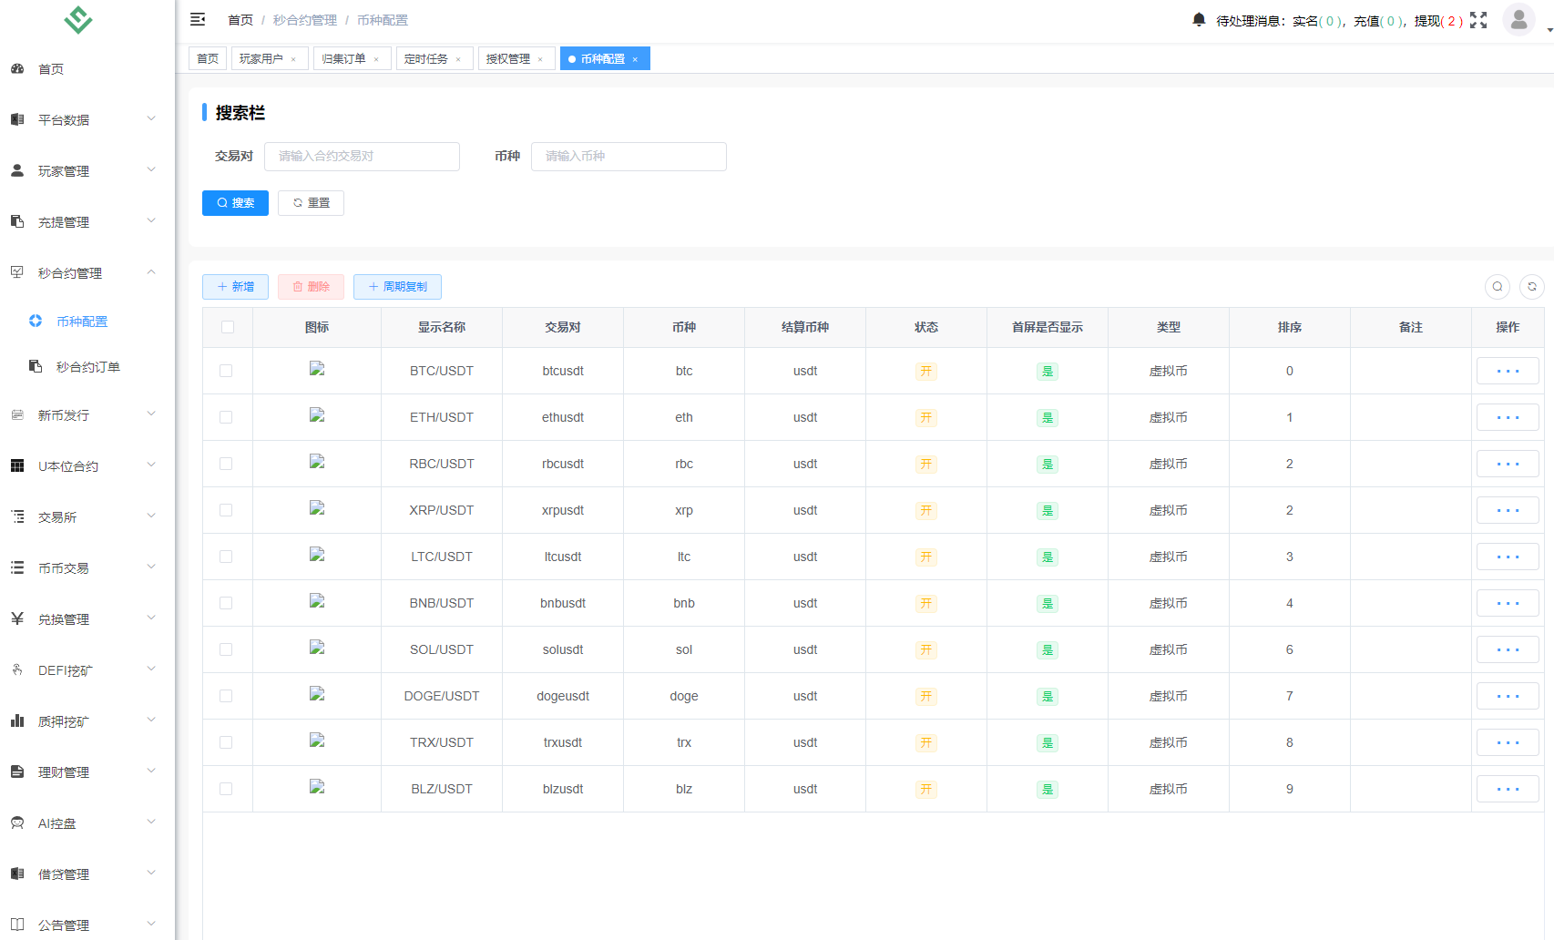Open the notification bell
1554x940 pixels.
click(x=1199, y=20)
